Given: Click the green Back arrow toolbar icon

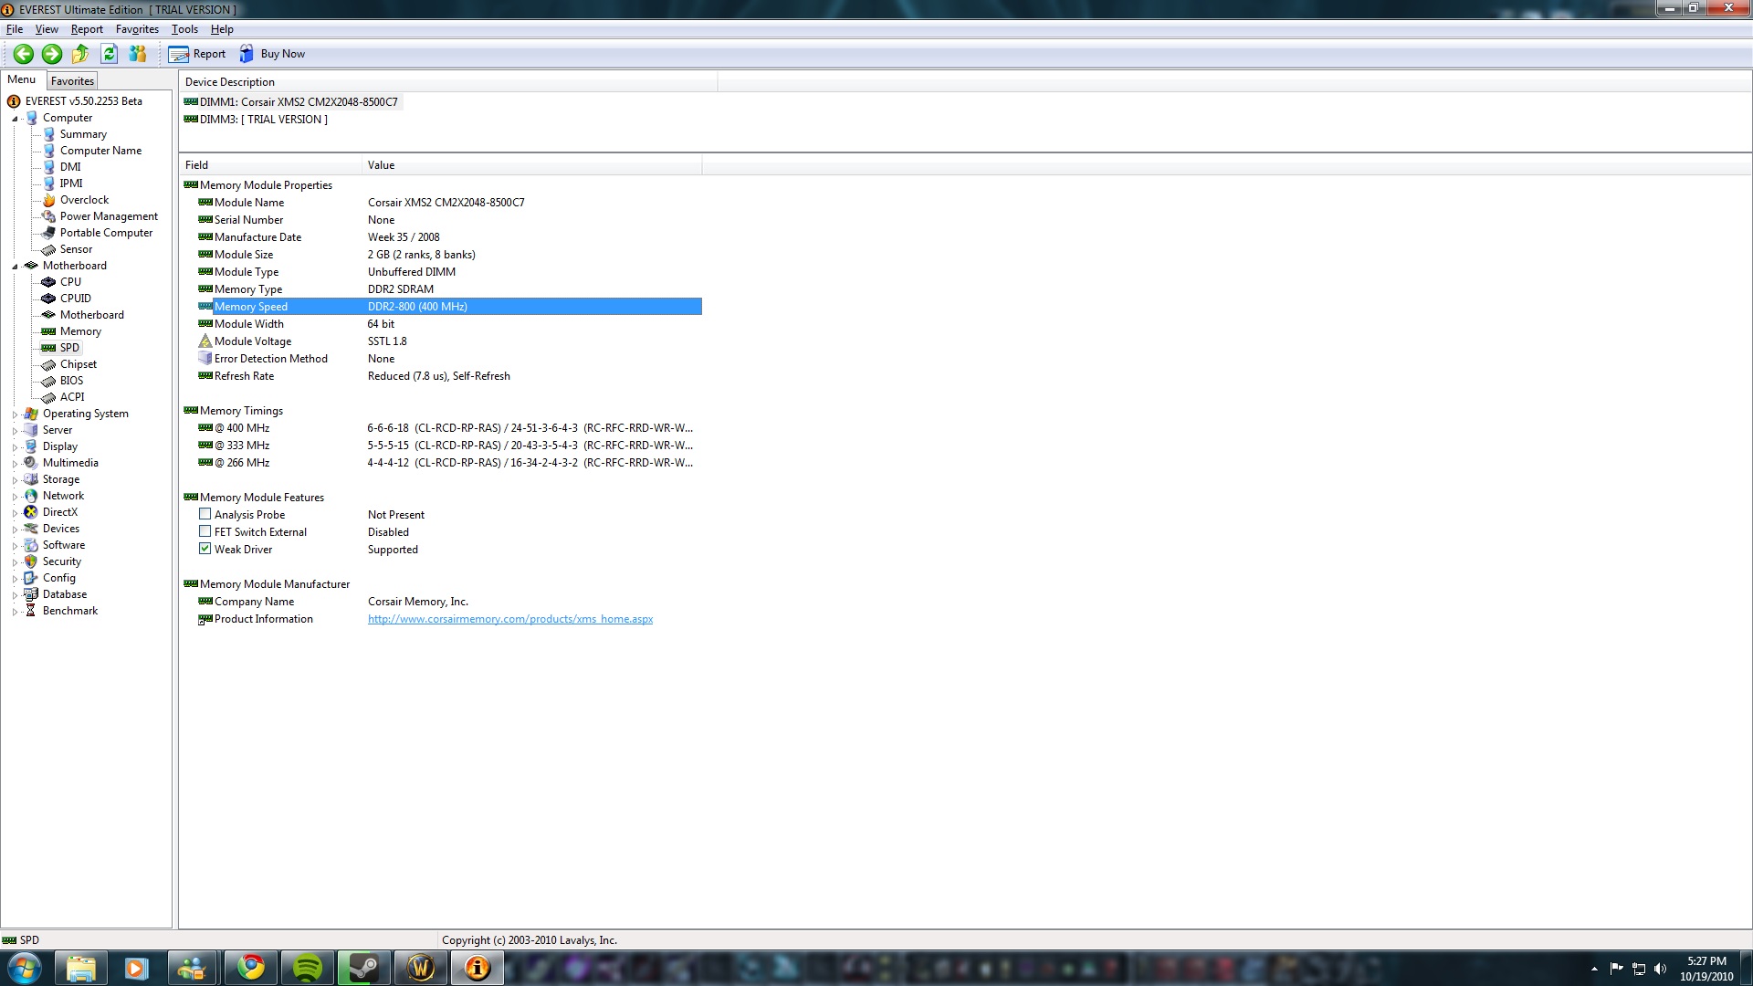Looking at the screenshot, I should point(24,54).
